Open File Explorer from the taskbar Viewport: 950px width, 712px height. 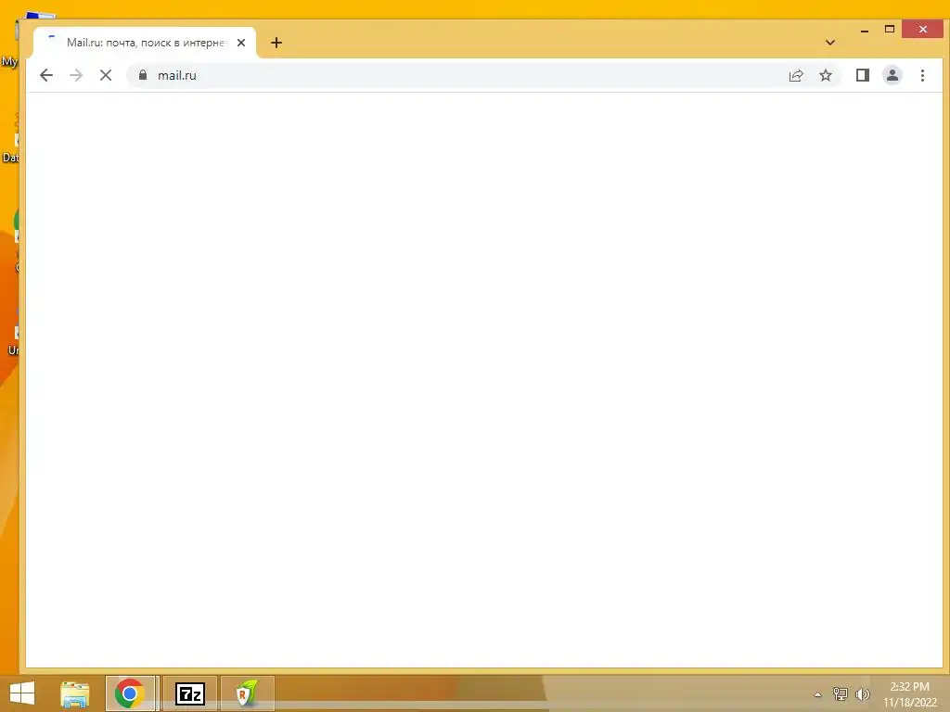(x=74, y=693)
